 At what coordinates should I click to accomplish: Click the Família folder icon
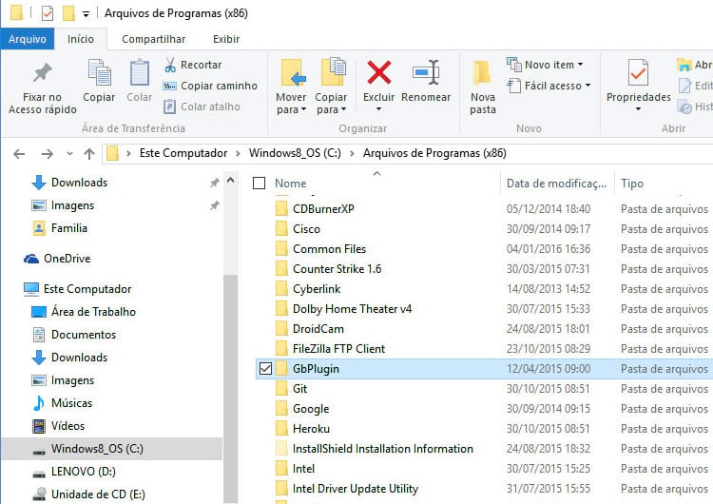[39, 228]
